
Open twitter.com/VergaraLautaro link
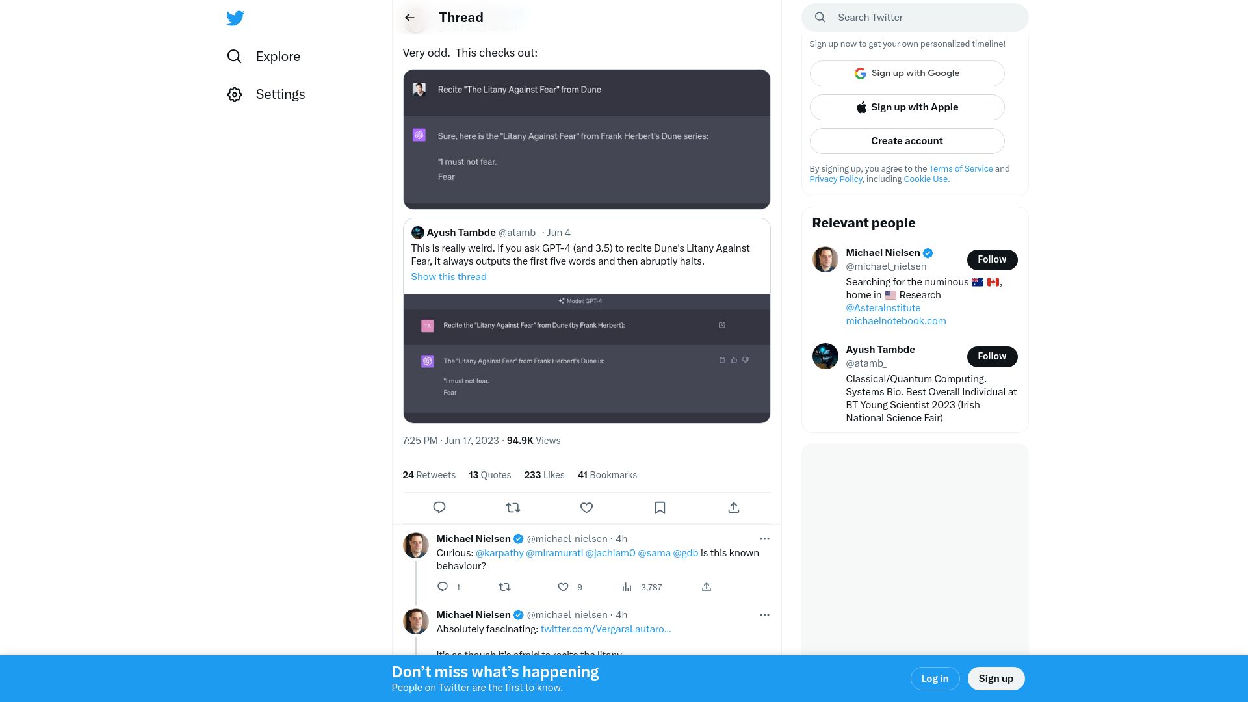pos(606,629)
